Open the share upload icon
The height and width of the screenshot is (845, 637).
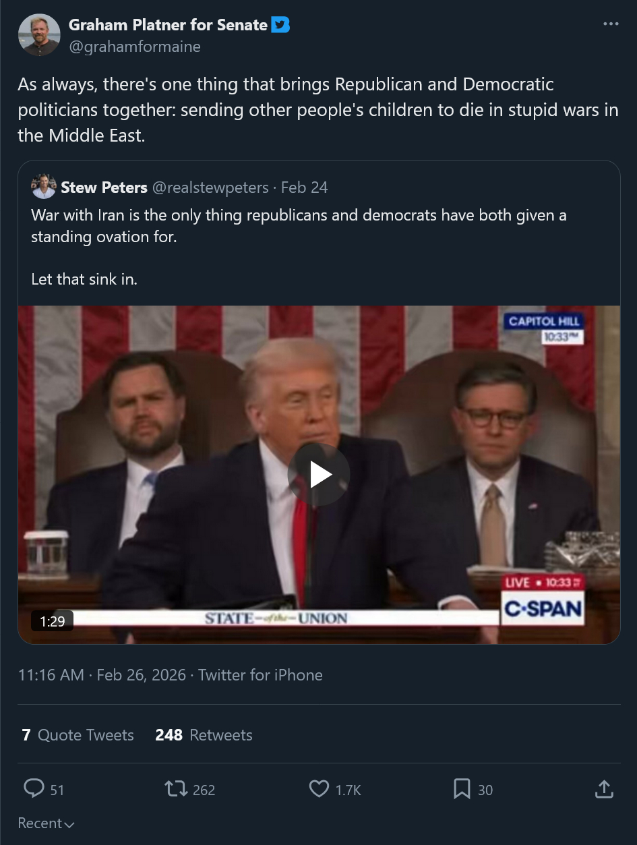[604, 788]
